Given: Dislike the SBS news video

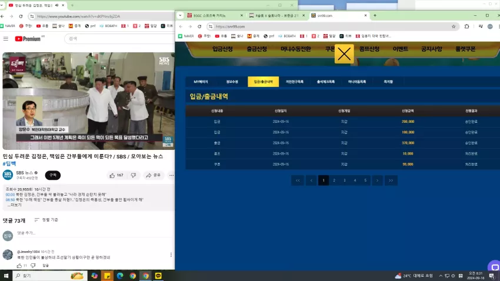Looking at the screenshot, I should 134,175.
